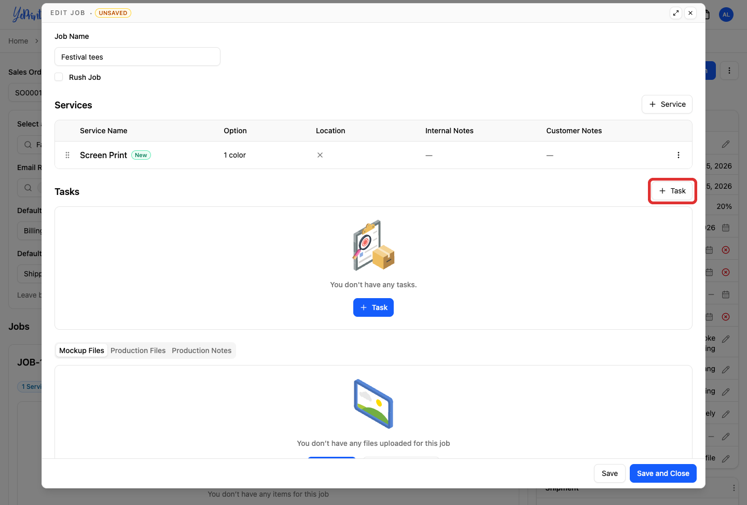The width and height of the screenshot is (747, 505).
Task: Click Save and Close
Action: click(x=663, y=473)
